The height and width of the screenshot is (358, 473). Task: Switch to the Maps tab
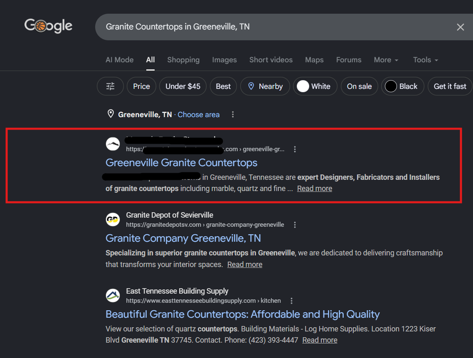click(314, 60)
